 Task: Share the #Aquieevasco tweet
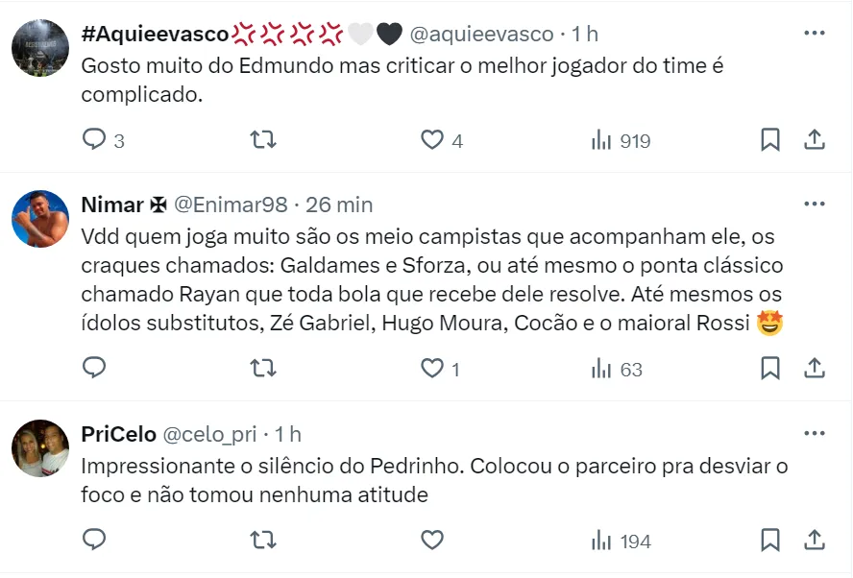[x=815, y=140]
